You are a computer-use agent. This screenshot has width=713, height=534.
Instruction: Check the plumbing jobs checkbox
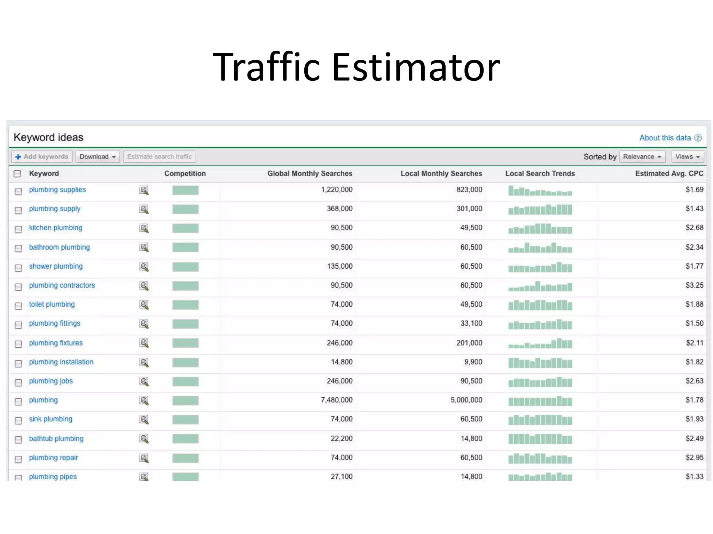18,383
